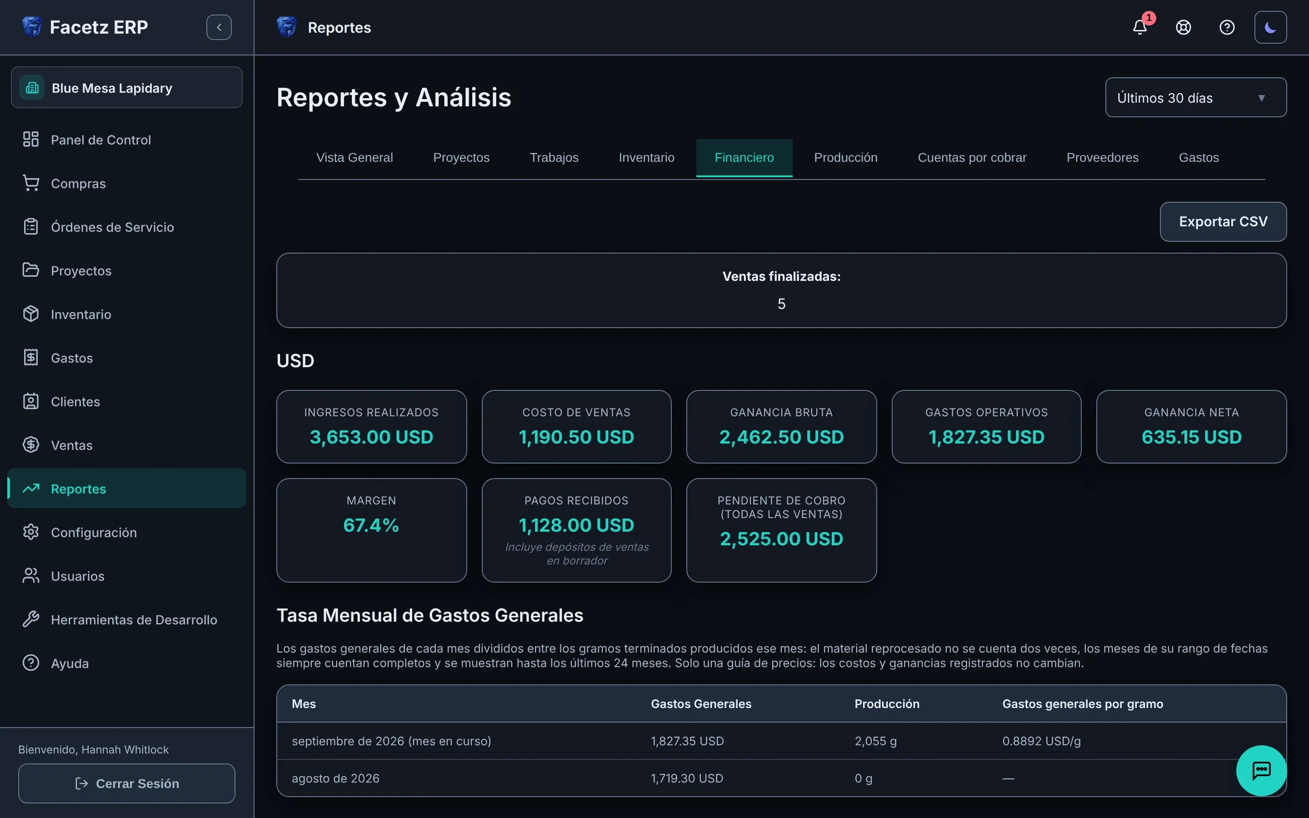
Task: Open Ayuda in the sidebar
Action: pyautogui.click(x=126, y=663)
